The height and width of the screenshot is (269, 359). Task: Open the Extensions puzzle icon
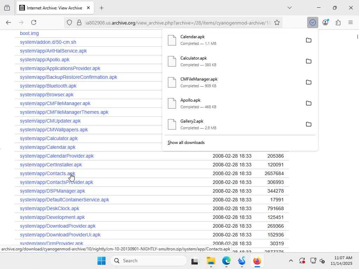click(x=338, y=22)
